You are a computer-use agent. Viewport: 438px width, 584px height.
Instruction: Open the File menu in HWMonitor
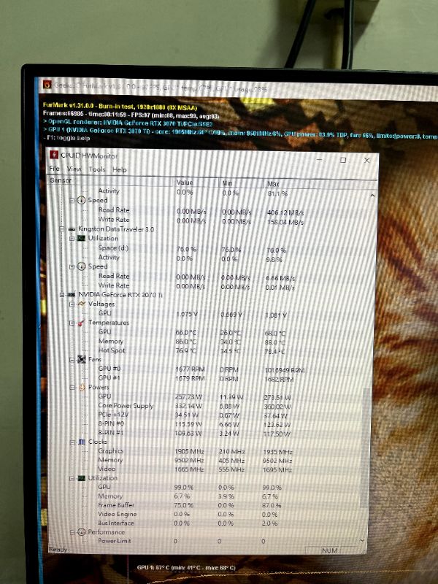[54, 169]
